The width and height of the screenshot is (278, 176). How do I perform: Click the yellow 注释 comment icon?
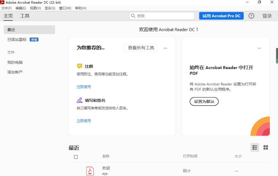click(79, 66)
